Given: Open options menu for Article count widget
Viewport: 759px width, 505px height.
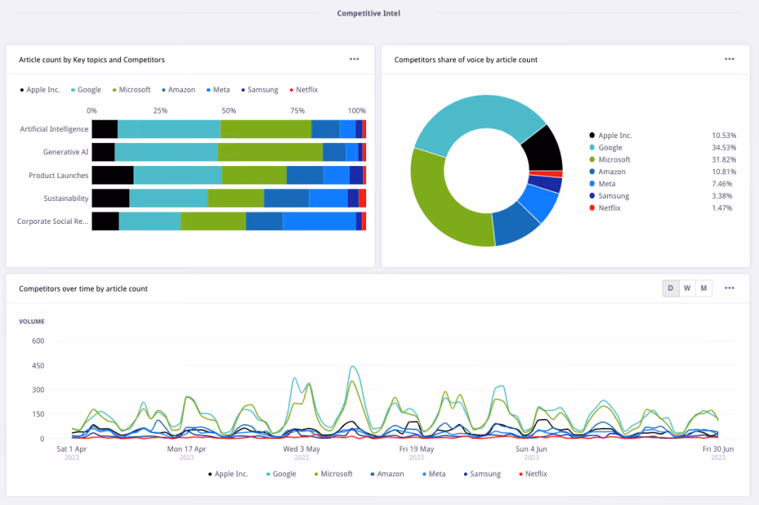Looking at the screenshot, I should 354,59.
